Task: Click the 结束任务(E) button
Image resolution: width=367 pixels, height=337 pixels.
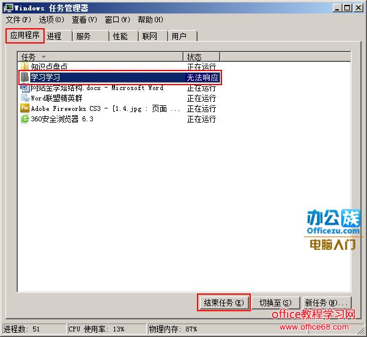Action: click(x=224, y=303)
